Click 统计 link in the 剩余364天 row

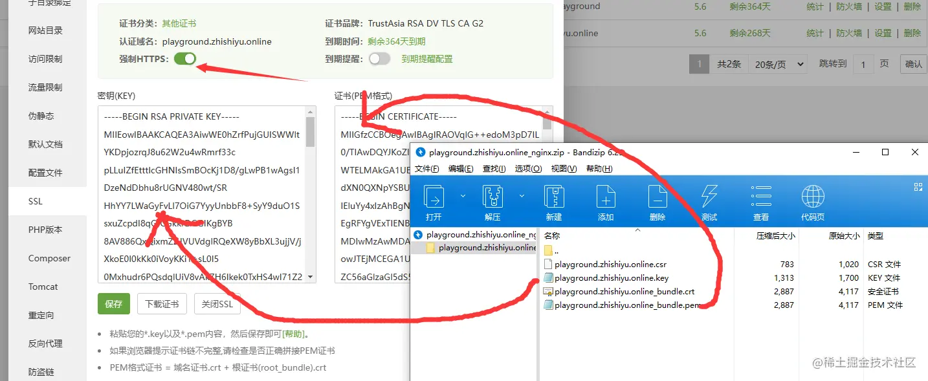coord(815,6)
